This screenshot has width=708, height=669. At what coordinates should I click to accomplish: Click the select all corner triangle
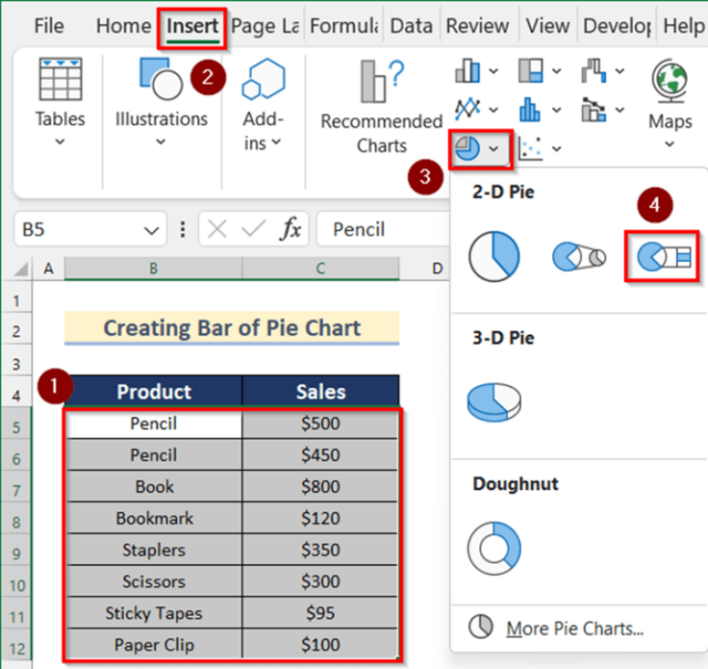tap(21, 269)
